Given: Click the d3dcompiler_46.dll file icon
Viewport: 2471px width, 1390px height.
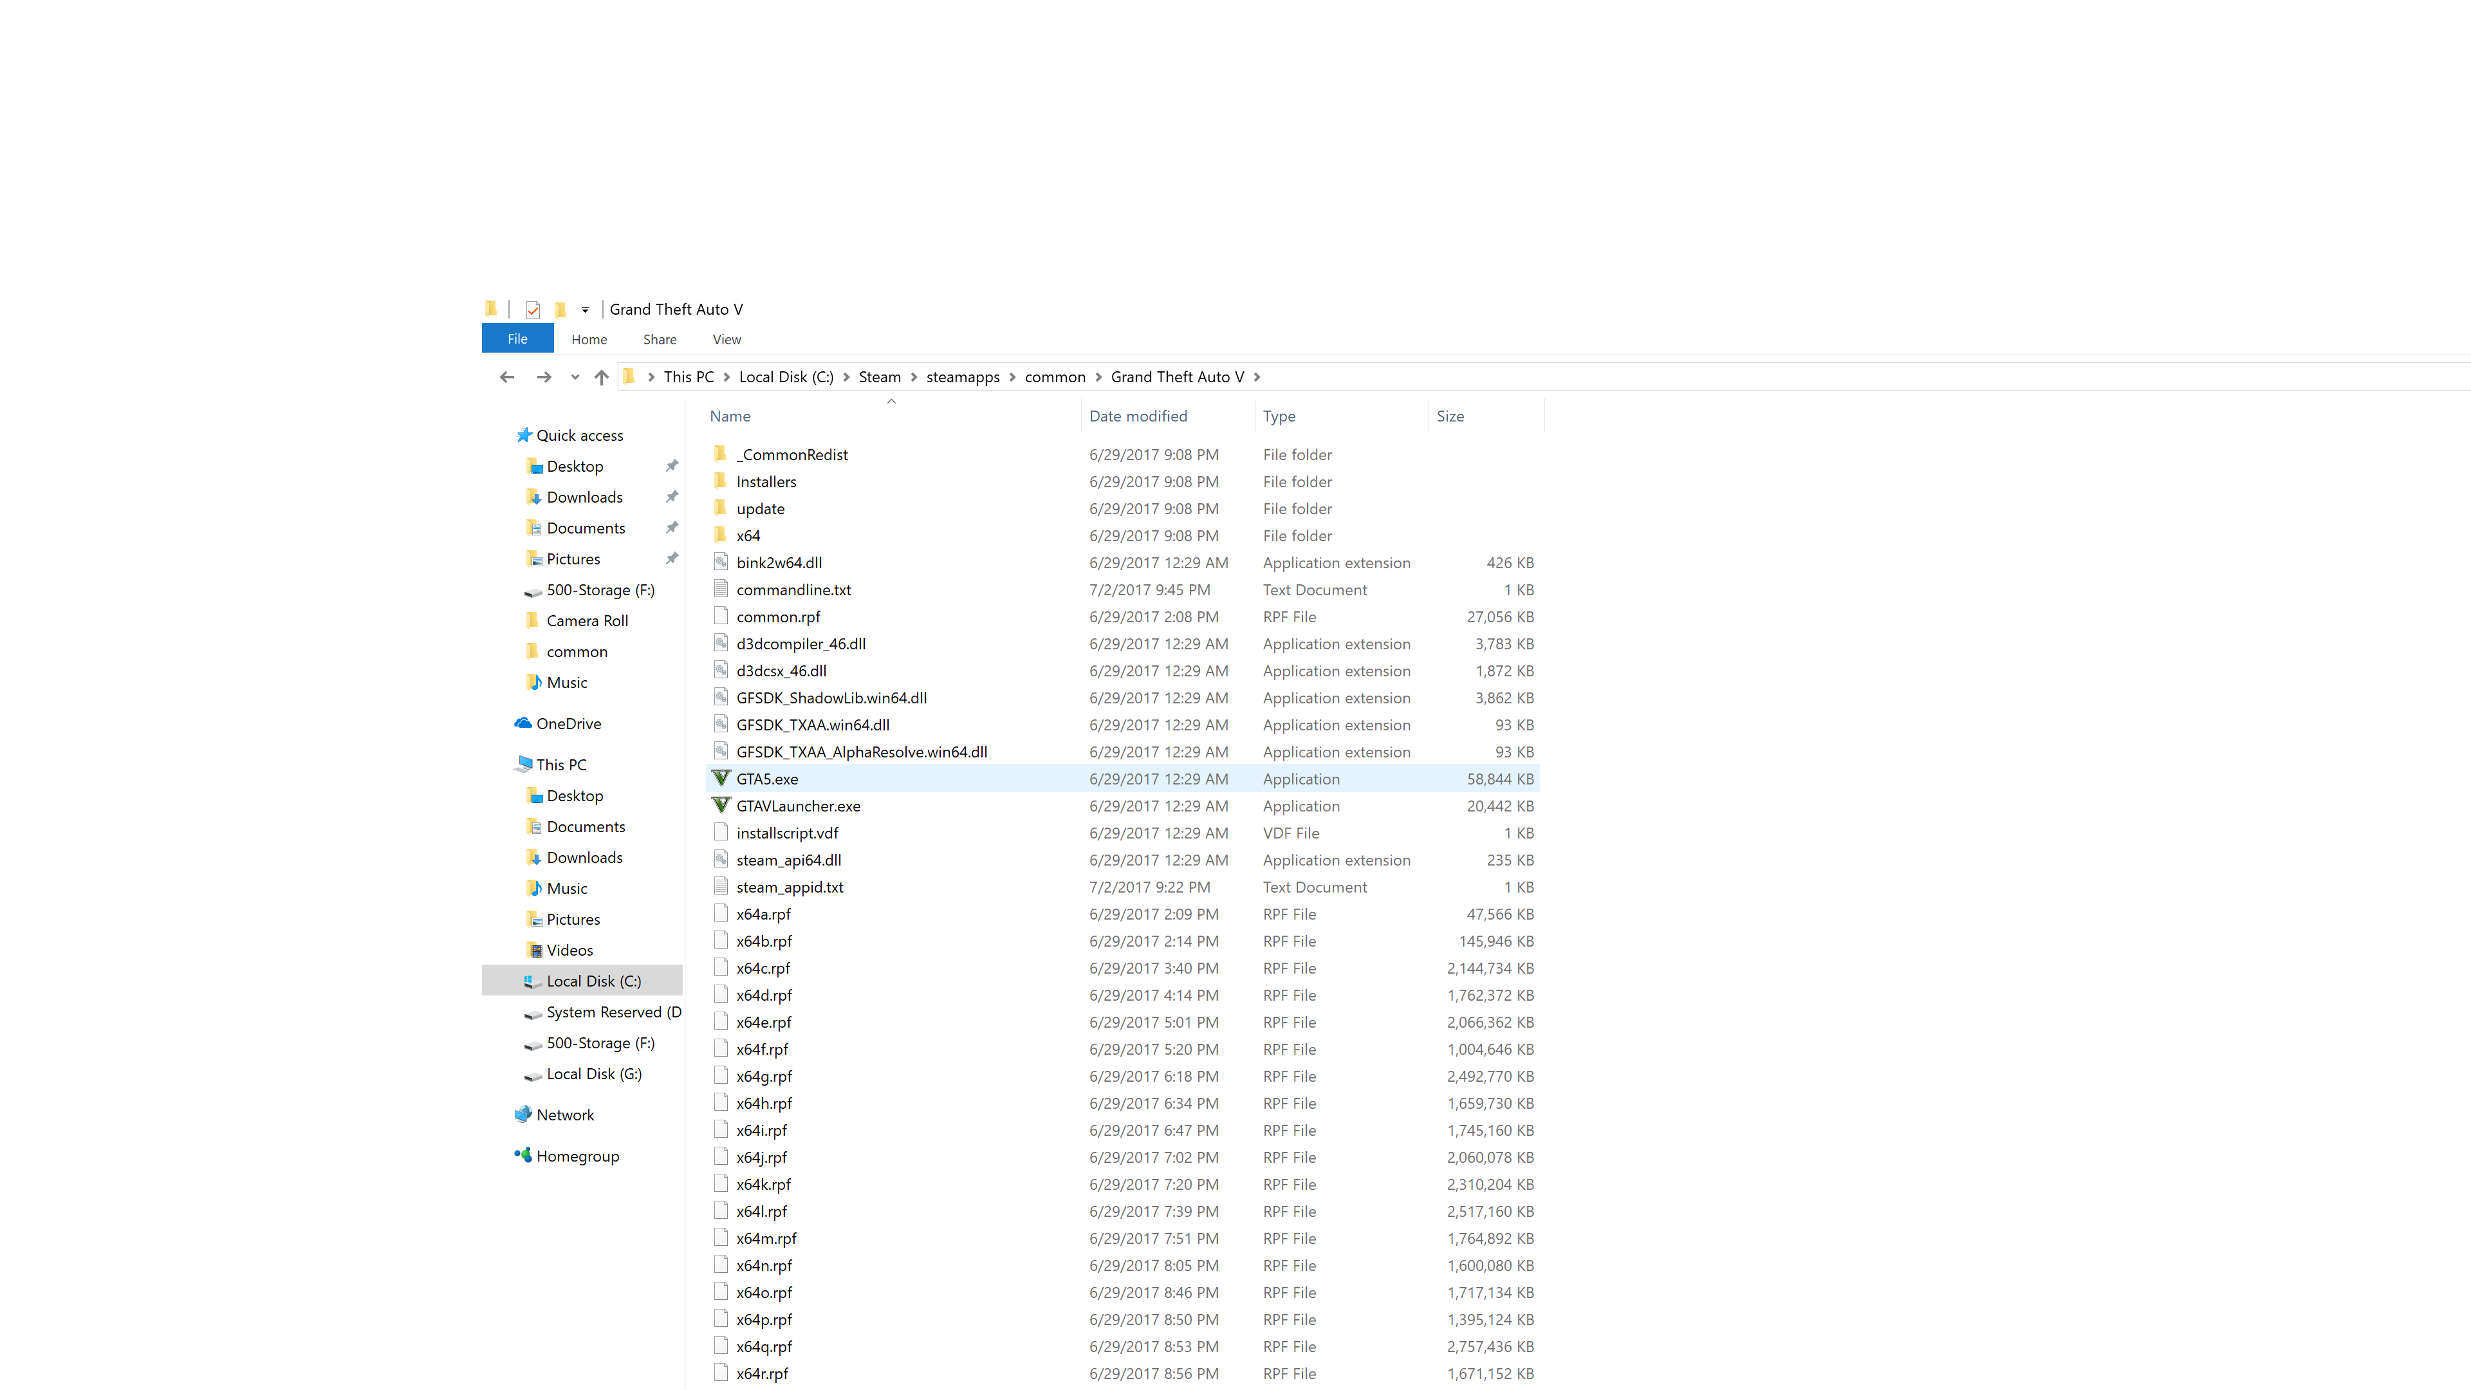Looking at the screenshot, I should (x=721, y=643).
